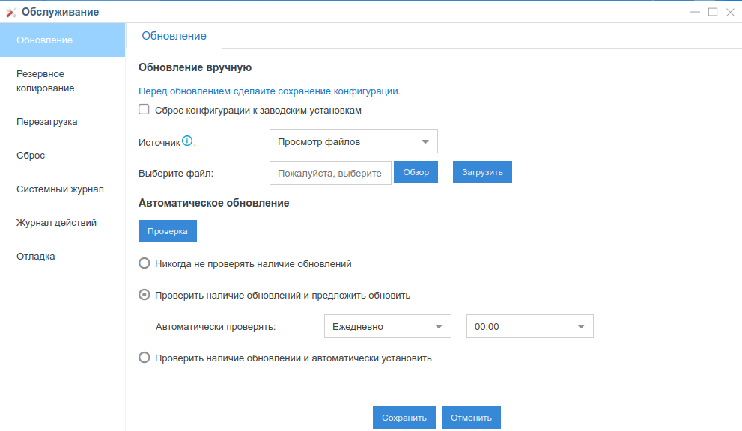Image resolution: width=742 pixels, height=431 pixels.
Task: Open Системный журнал section
Action: [x=62, y=189]
